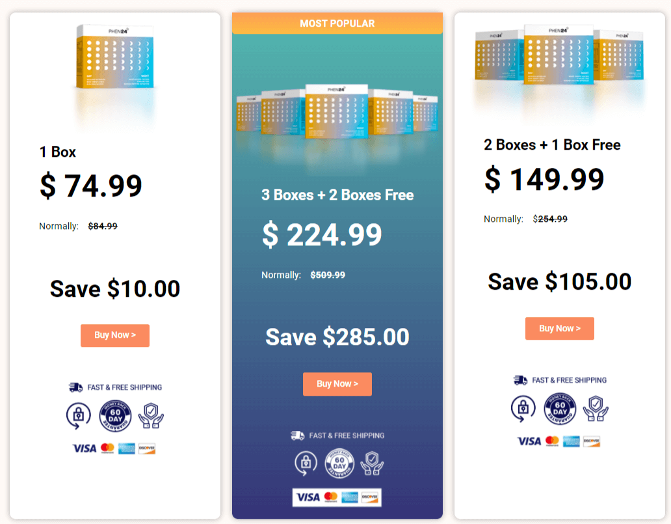Click the 60 day badge in the 2 Boxes card

[x=560, y=408]
